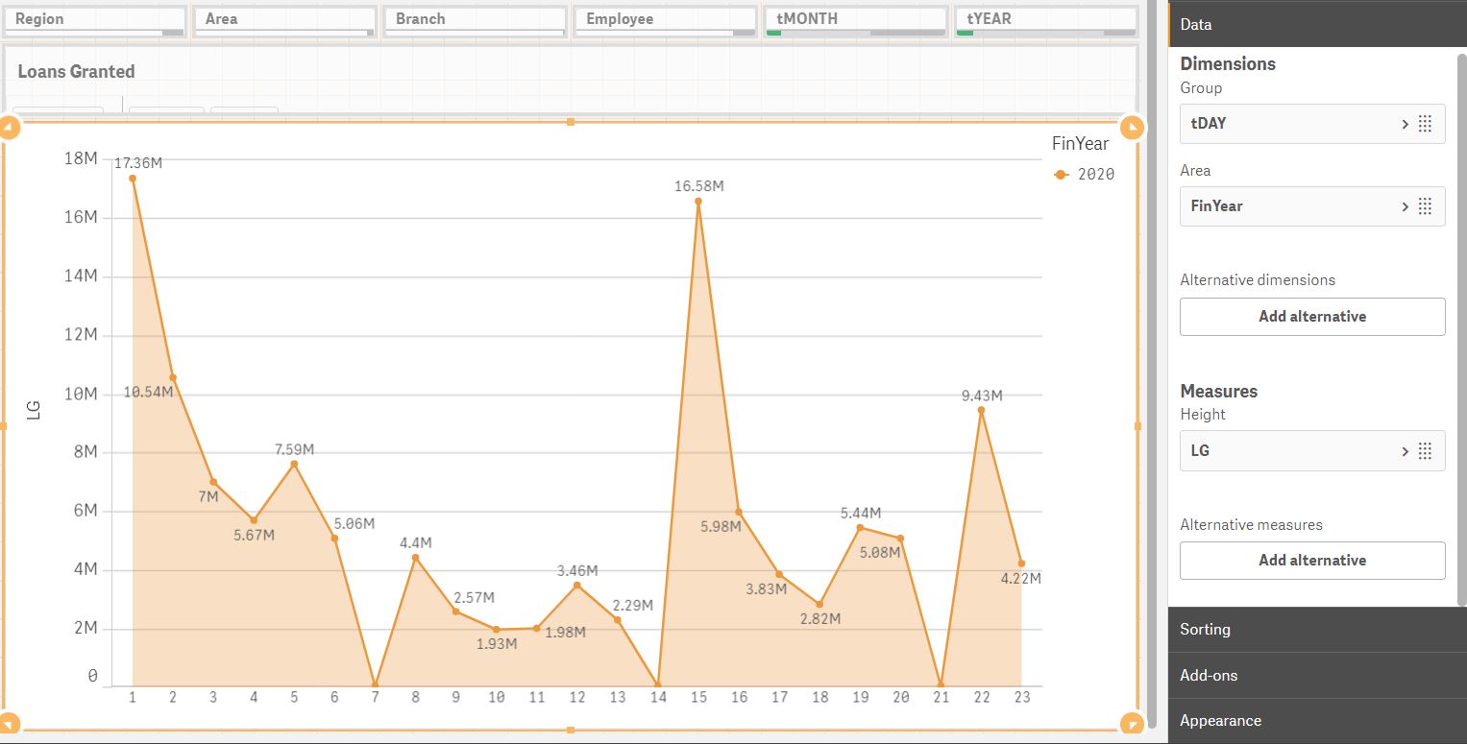Select the 5.67M data label

click(254, 535)
